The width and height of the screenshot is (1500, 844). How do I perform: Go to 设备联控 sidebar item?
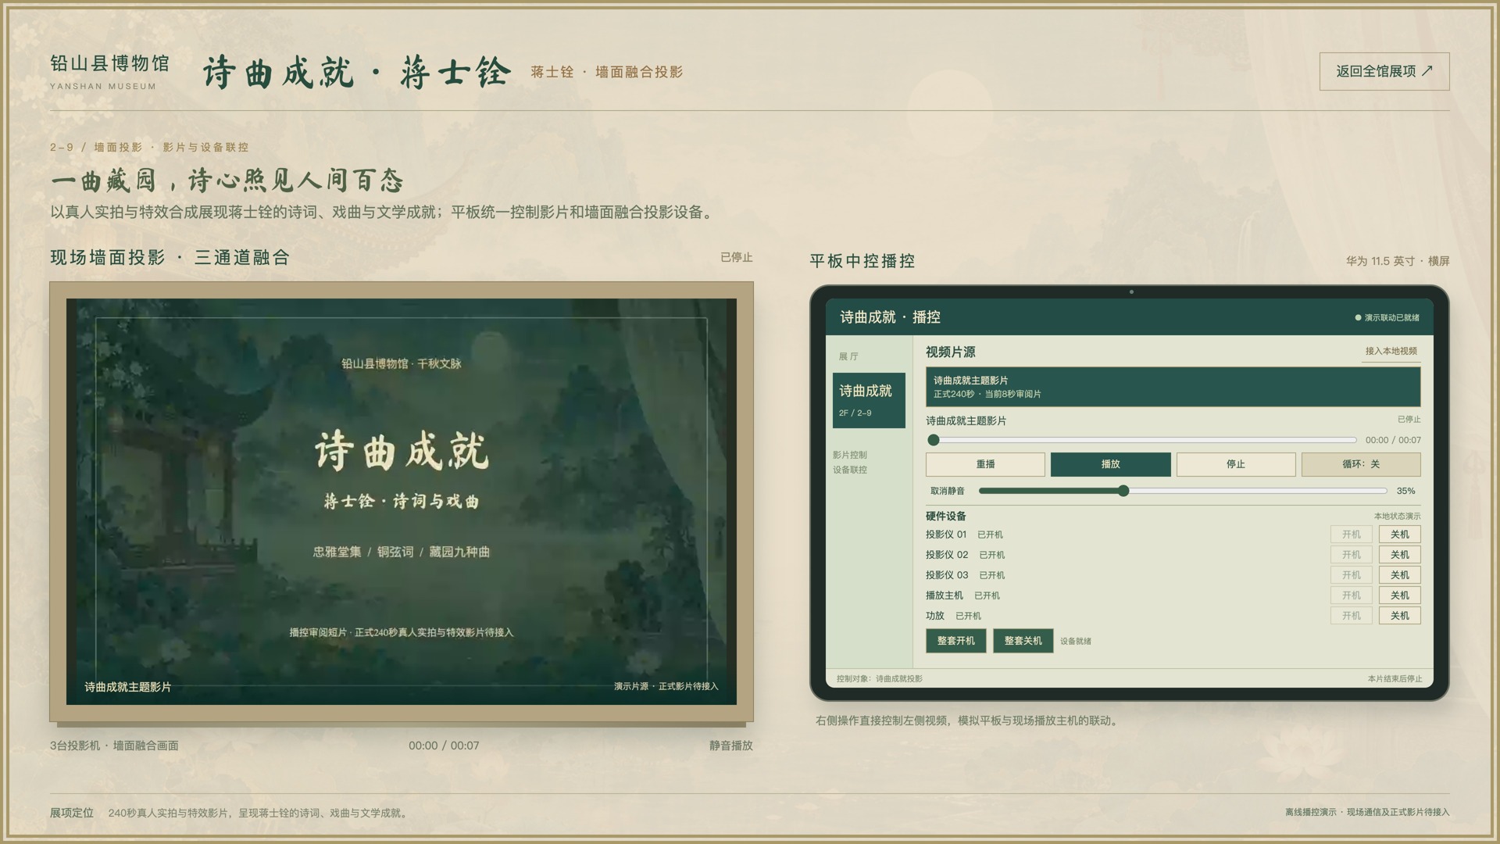pyautogui.click(x=849, y=470)
